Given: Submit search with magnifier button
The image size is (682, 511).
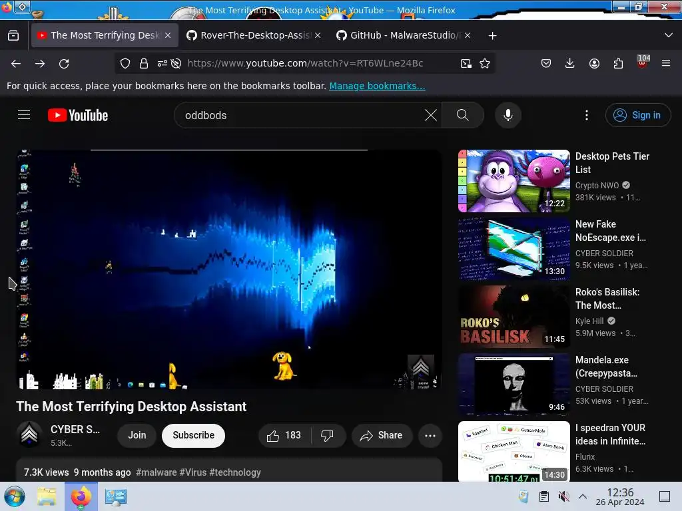Looking at the screenshot, I should tap(463, 115).
